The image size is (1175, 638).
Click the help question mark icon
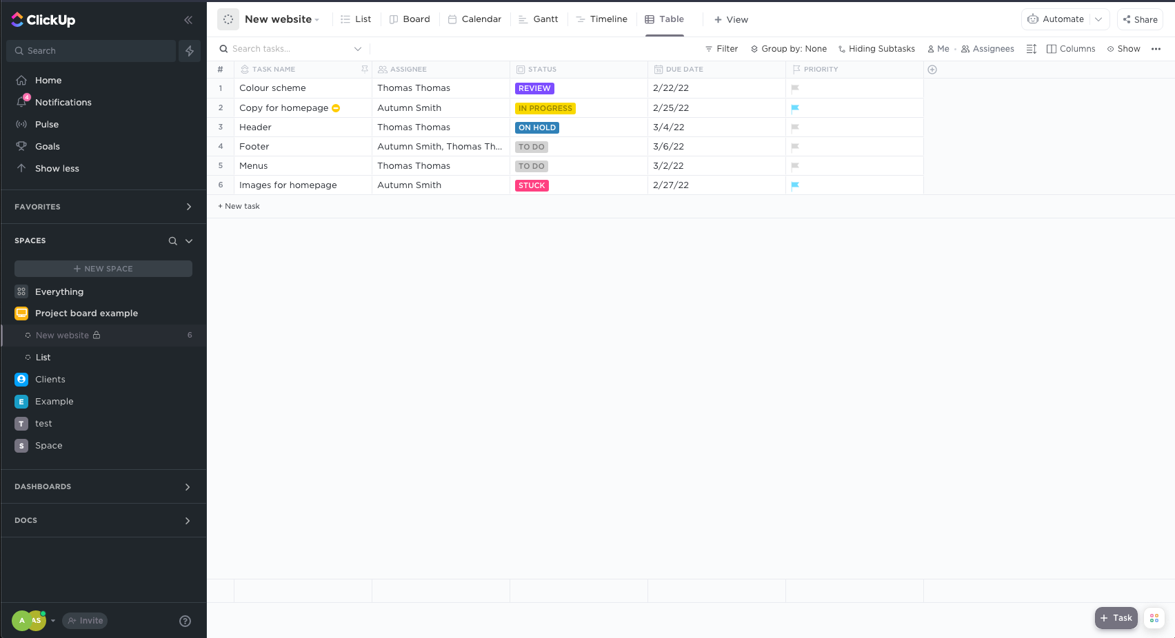pos(185,621)
